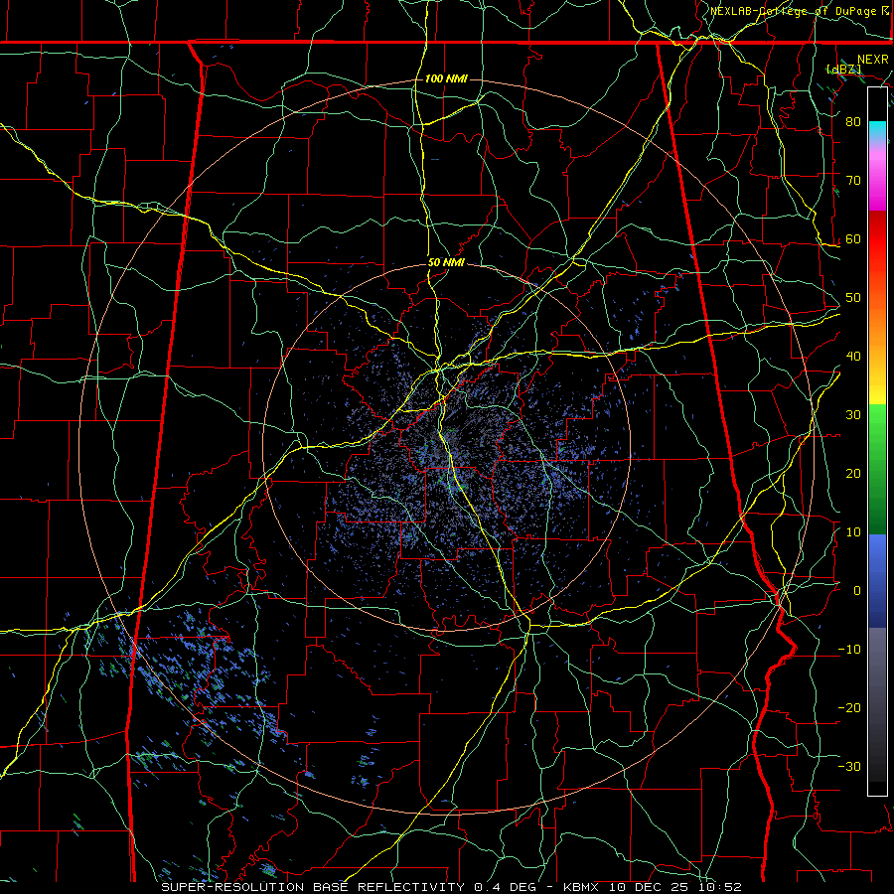The image size is (894, 894).
Task: Click the 60 value on reflectivity scale
Action: pyautogui.click(x=853, y=238)
